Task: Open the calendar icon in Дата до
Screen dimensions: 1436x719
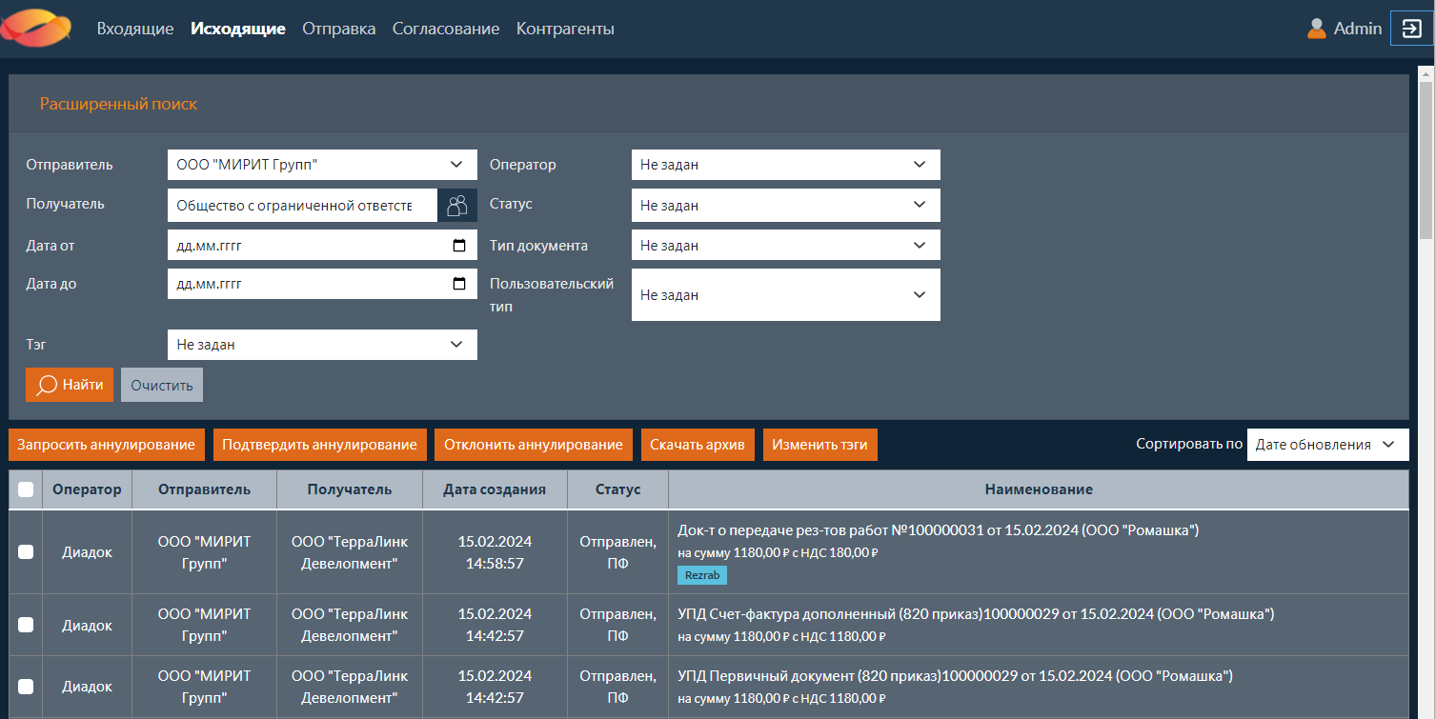Action: (x=459, y=284)
